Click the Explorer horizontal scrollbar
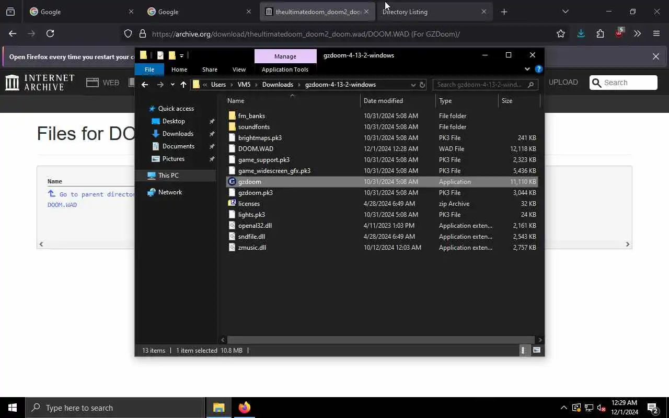This screenshot has width=669, height=418. tap(382, 340)
